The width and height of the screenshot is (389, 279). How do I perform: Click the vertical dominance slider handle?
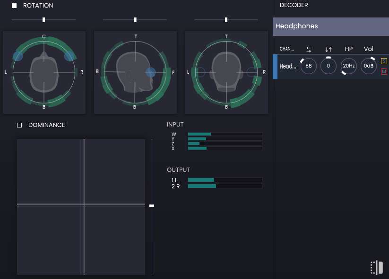tap(152, 205)
